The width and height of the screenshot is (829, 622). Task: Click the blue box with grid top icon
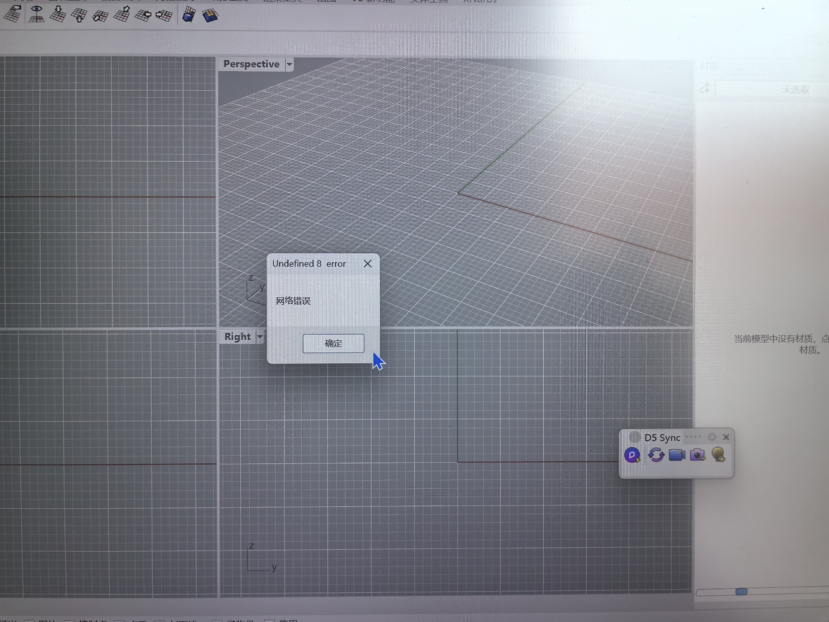(210, 15)
